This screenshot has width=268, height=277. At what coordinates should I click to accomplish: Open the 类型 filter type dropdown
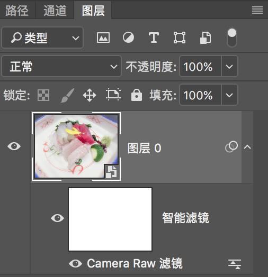coord(42,38)
